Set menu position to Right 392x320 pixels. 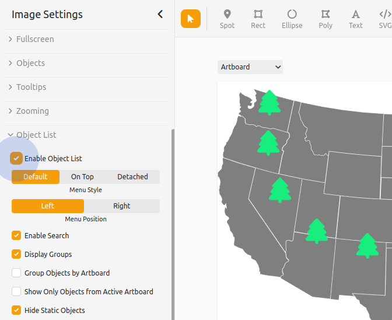pos(121,206)
